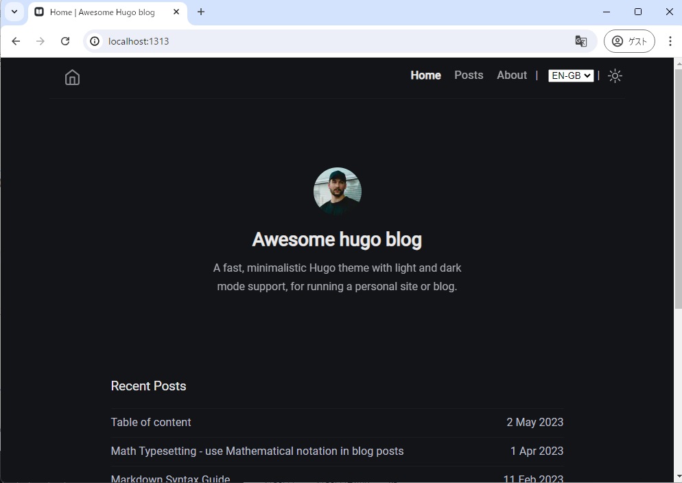The height and width of the screenshot is (483, 682).
Task: Click the '2 May 2023' date
Action: (x=535, y=422)
